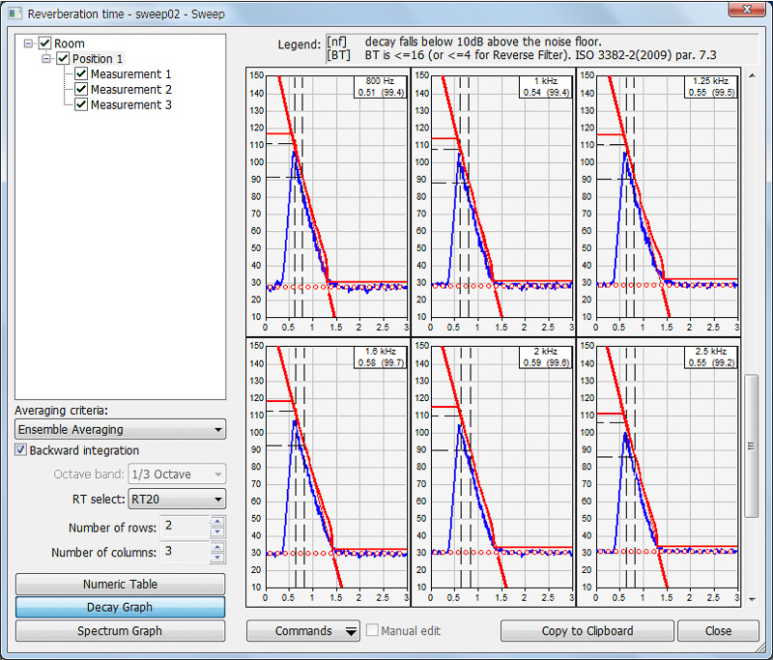Click the graph scrollbar down arrow
Viewport: 773px width, 660px height.
(752, 599)
